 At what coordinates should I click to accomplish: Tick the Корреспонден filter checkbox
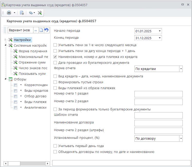(x=16, y=85)
